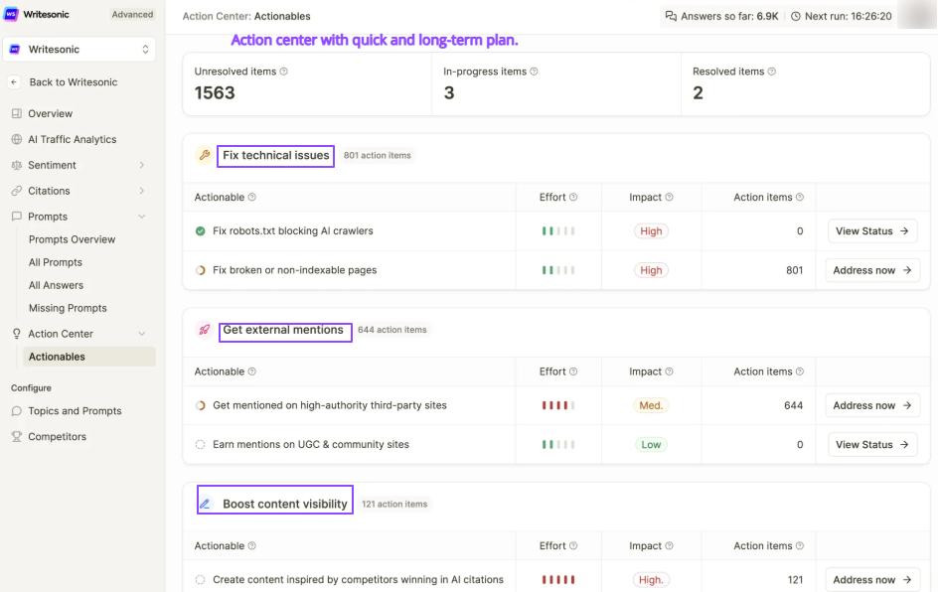The image size is (938, 592).
Task: Click the info icon next to Unresolved items
Action: [284, 72]
